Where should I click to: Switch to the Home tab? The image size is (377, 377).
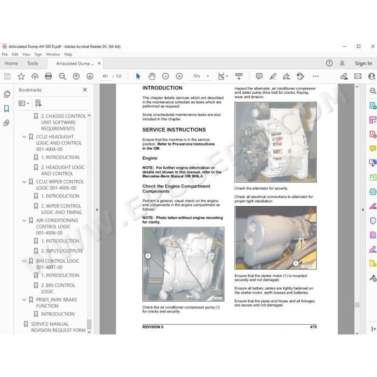[11, 64]
